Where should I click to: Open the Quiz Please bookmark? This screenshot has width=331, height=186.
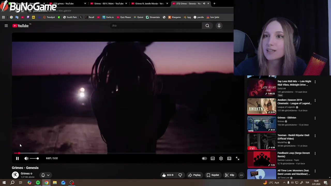(124, 17)
